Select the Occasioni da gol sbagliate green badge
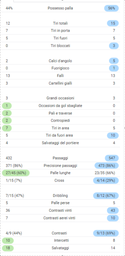Screen dimensions: 125x256 pos(7,106)
